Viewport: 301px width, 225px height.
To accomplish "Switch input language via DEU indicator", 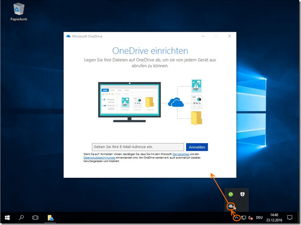I will pos(259,218).
